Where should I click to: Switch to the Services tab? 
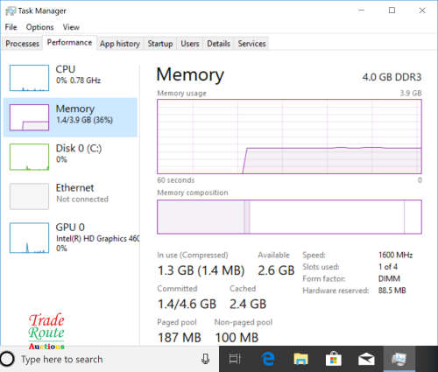point(251,44)
